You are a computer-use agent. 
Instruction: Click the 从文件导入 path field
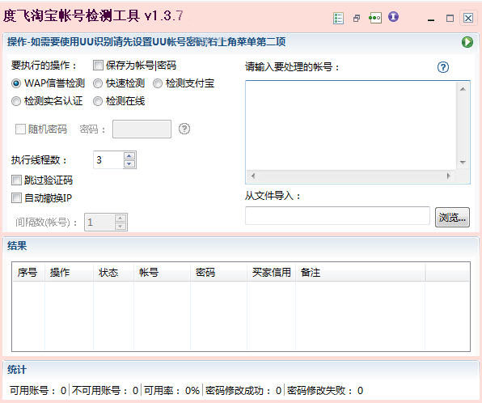tap(337, 215)
